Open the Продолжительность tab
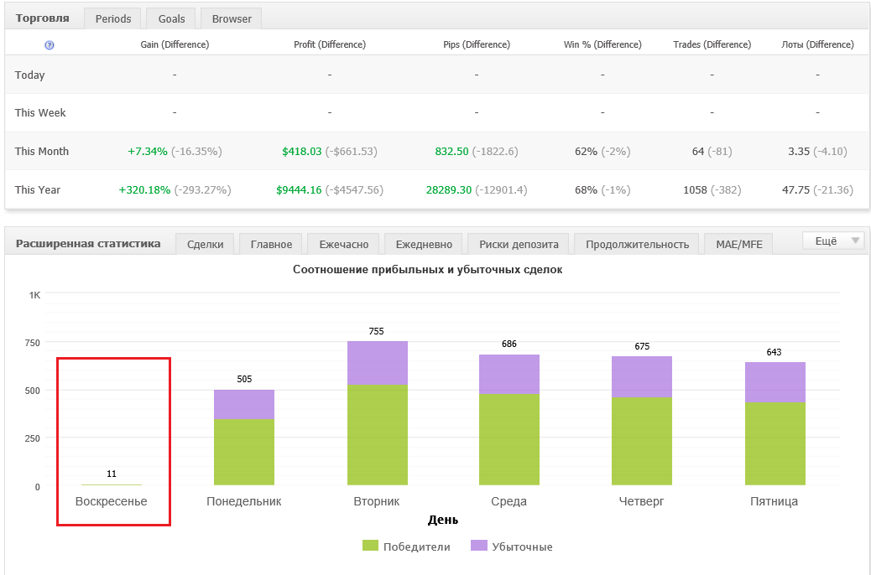The image size is (871, 575). click(637, 244)
